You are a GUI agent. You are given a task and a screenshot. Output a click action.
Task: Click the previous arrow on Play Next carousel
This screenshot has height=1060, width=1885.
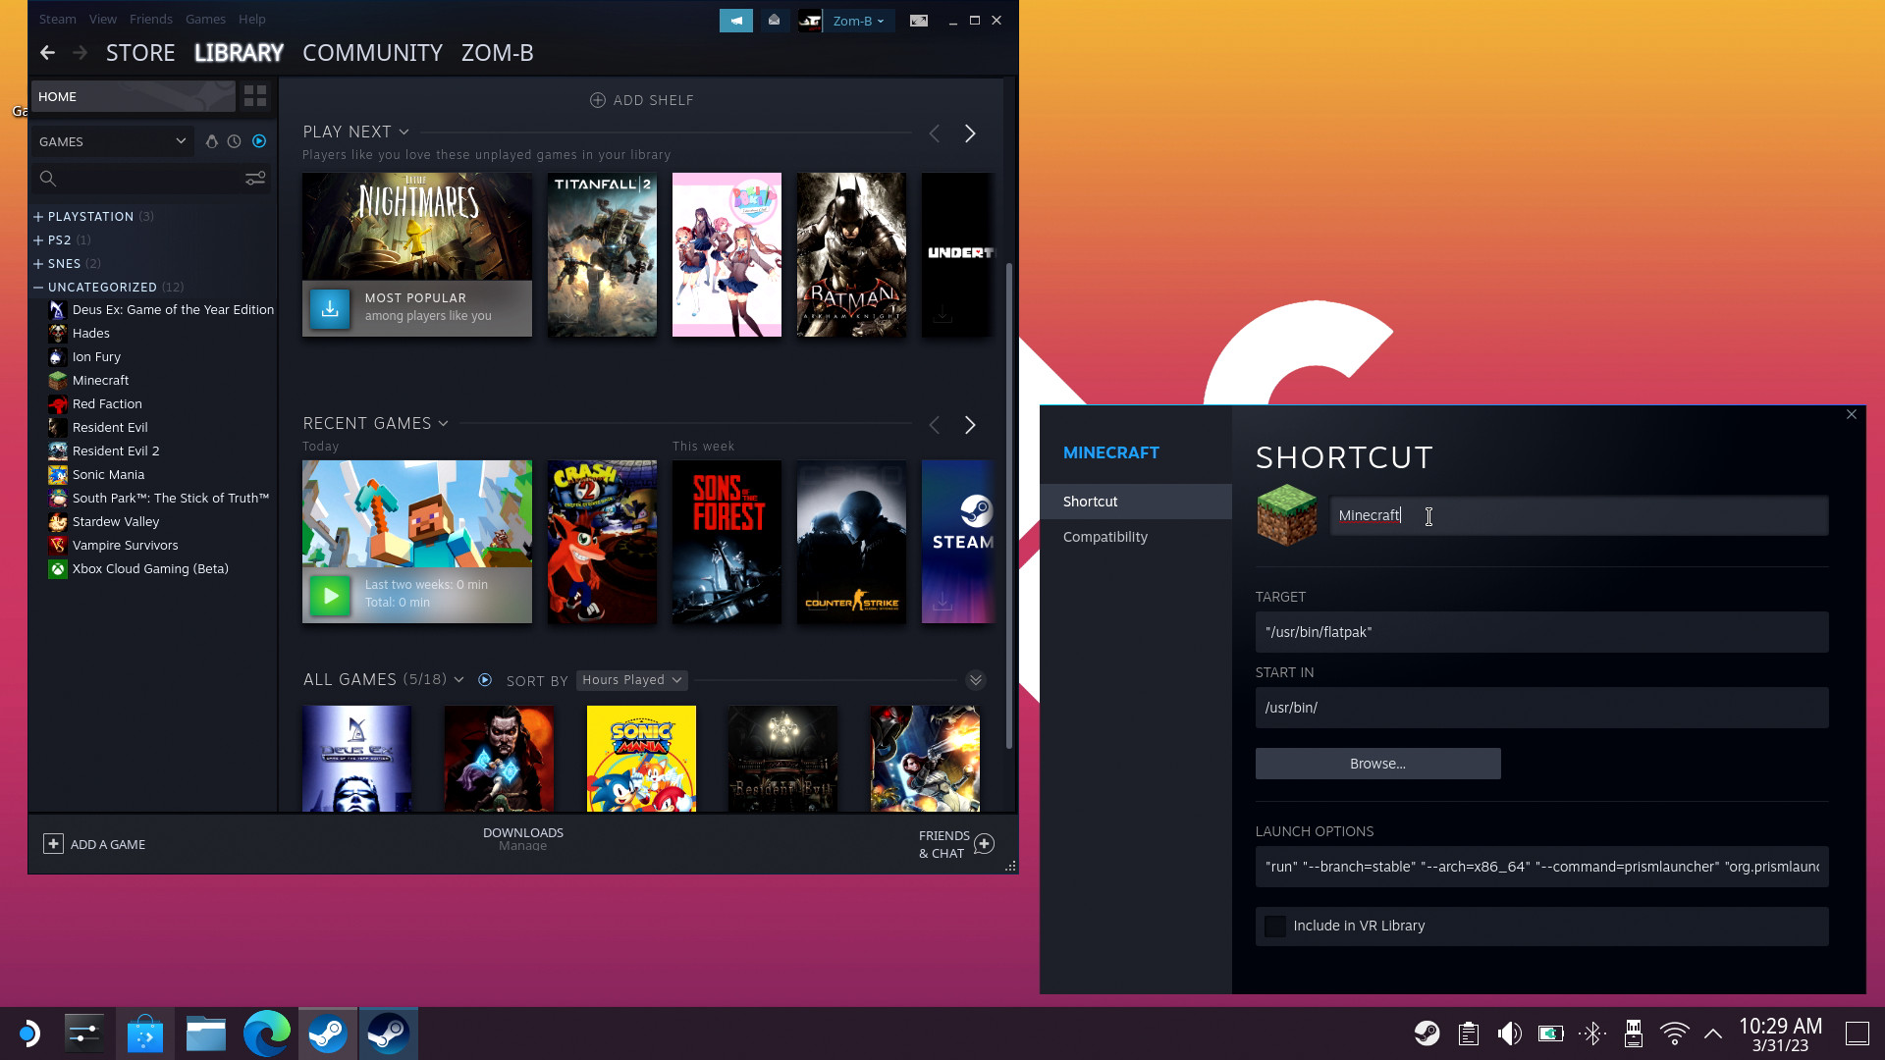pyautogui.click(x=935, y=133)
